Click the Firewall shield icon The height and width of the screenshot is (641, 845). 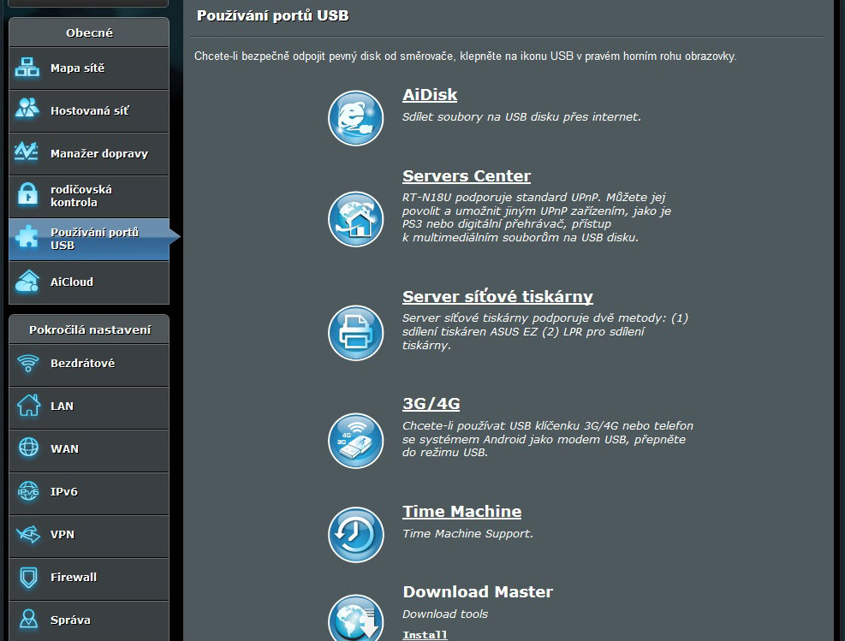28,578
